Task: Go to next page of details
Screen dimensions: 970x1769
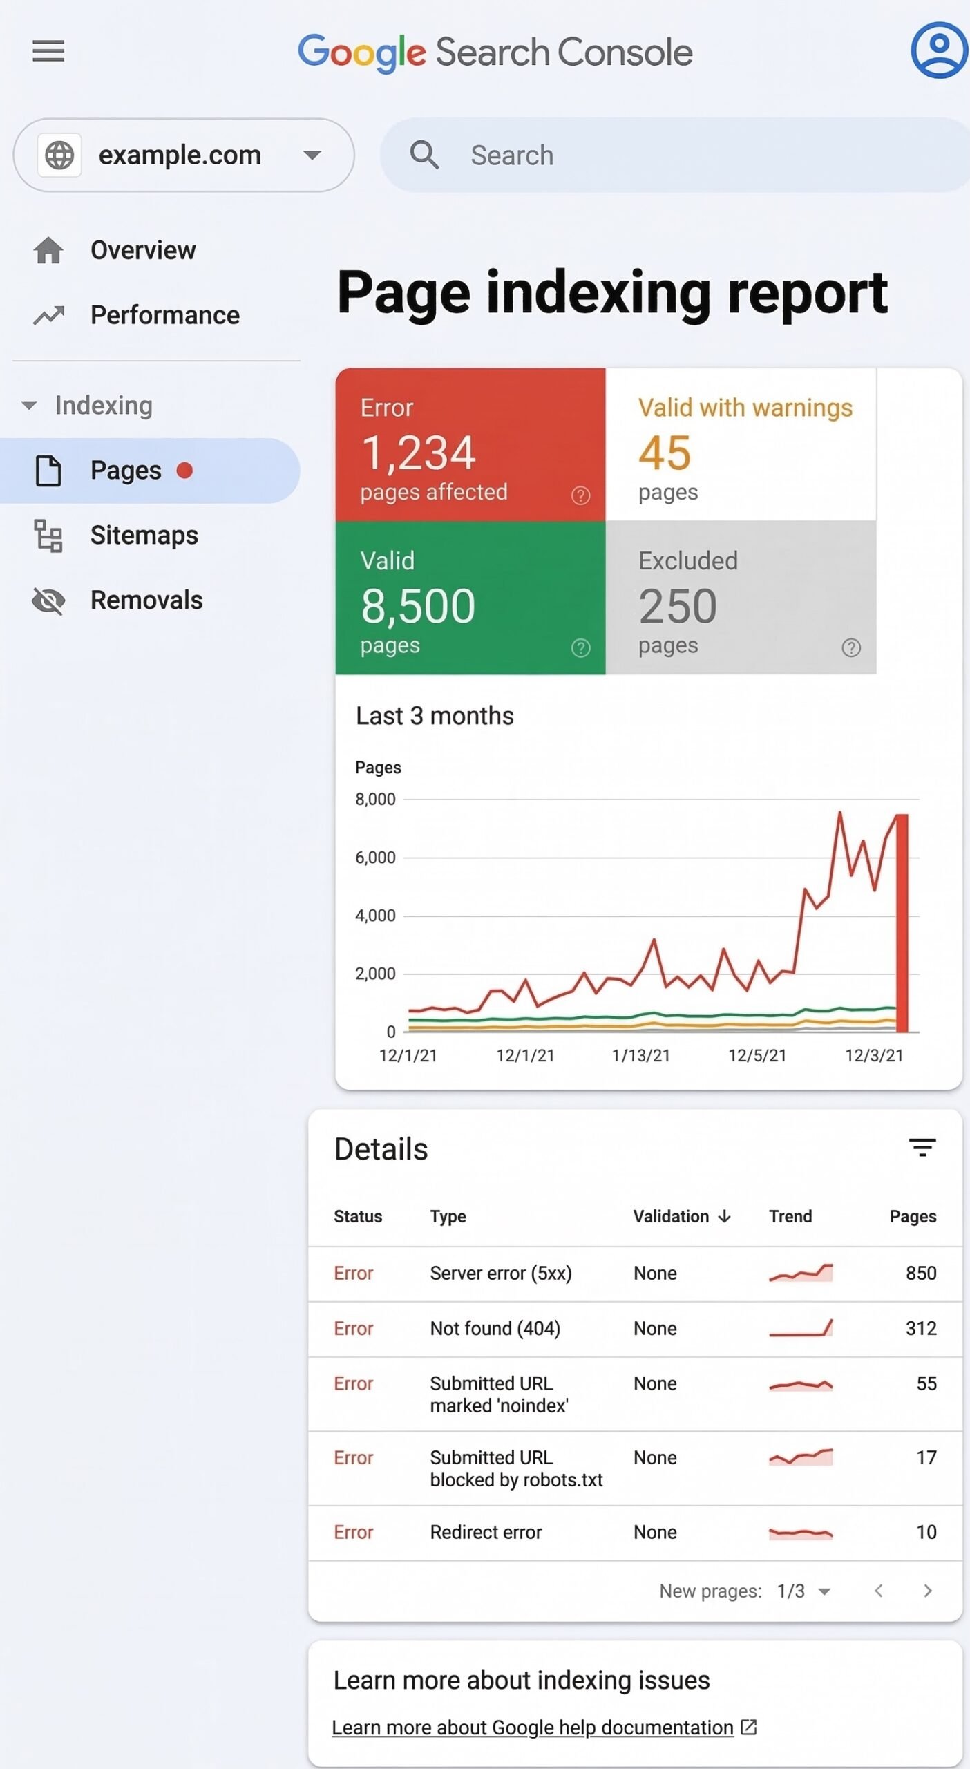Action: click(x=927, y=1591)
